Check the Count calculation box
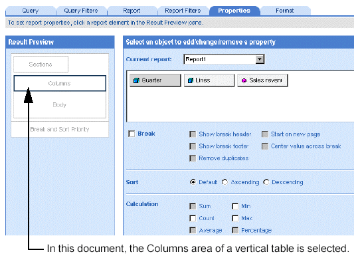Screen dimensions: 360x258 click(193, 218)
